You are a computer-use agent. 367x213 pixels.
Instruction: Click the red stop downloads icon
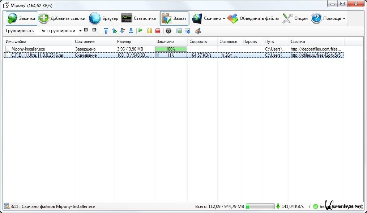point(158,31)
